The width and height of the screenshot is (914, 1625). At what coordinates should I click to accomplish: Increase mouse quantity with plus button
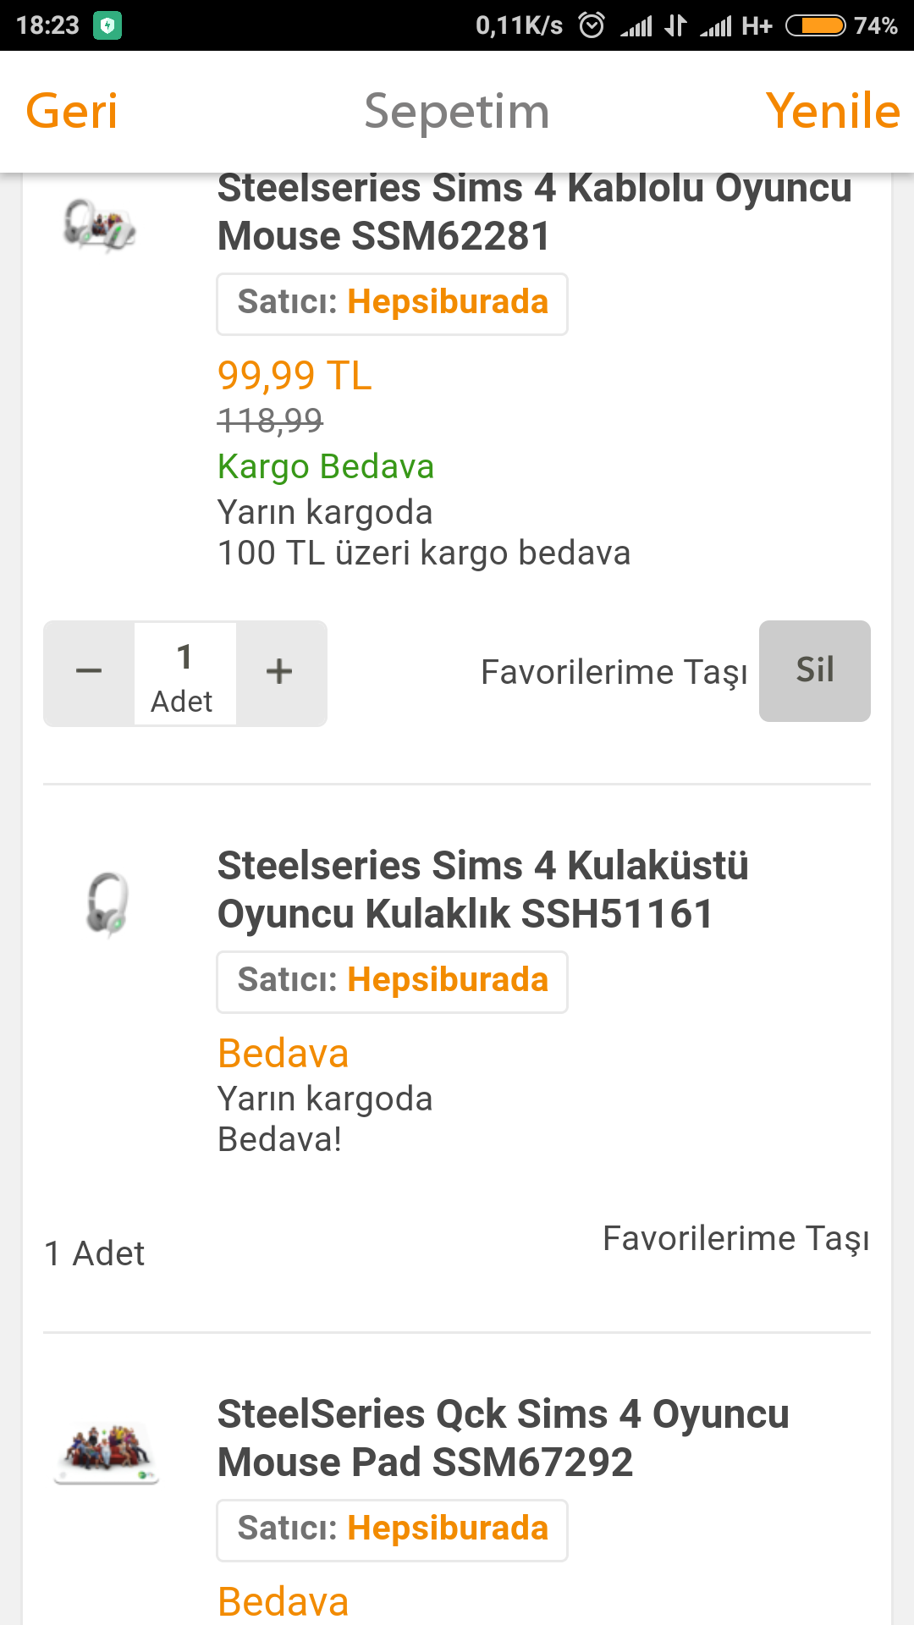[x=280, y=672]
